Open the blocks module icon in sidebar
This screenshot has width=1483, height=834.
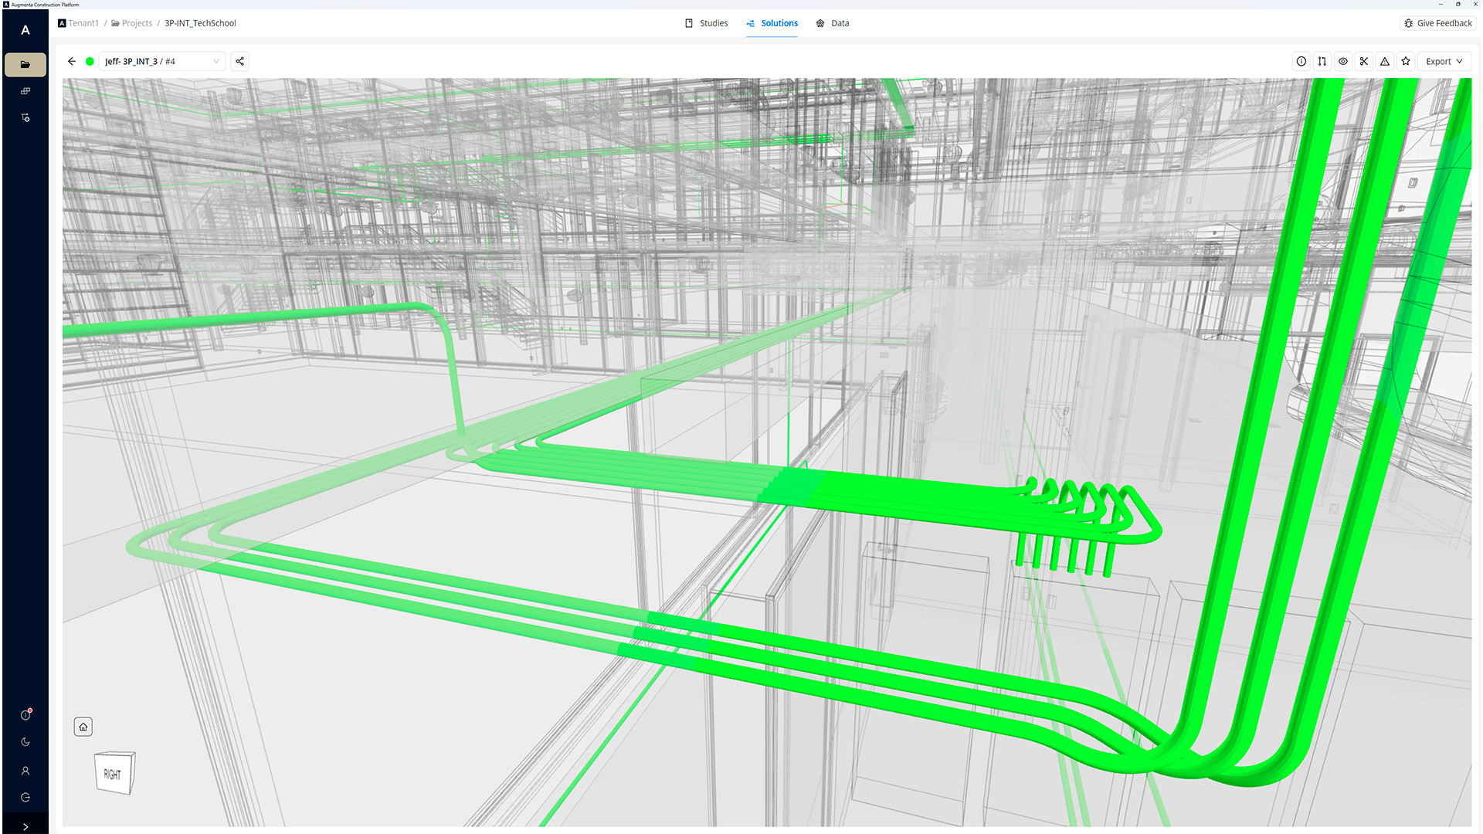25,91
